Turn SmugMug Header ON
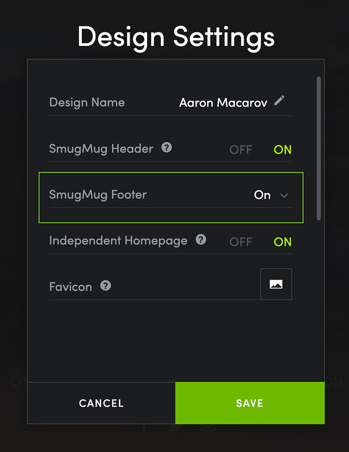349x452 pixels. (x=282, y=149)
